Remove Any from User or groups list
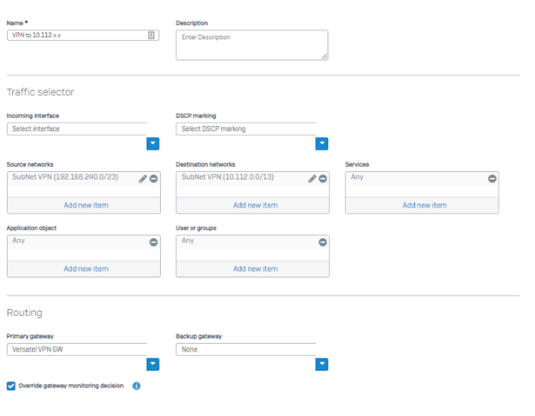Screen dimensions: 535x416 (323, 242)
